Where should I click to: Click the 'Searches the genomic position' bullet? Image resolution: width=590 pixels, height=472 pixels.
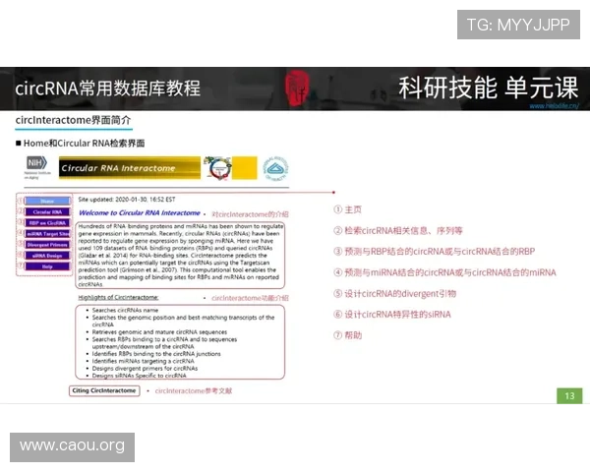tap(183, 322)
